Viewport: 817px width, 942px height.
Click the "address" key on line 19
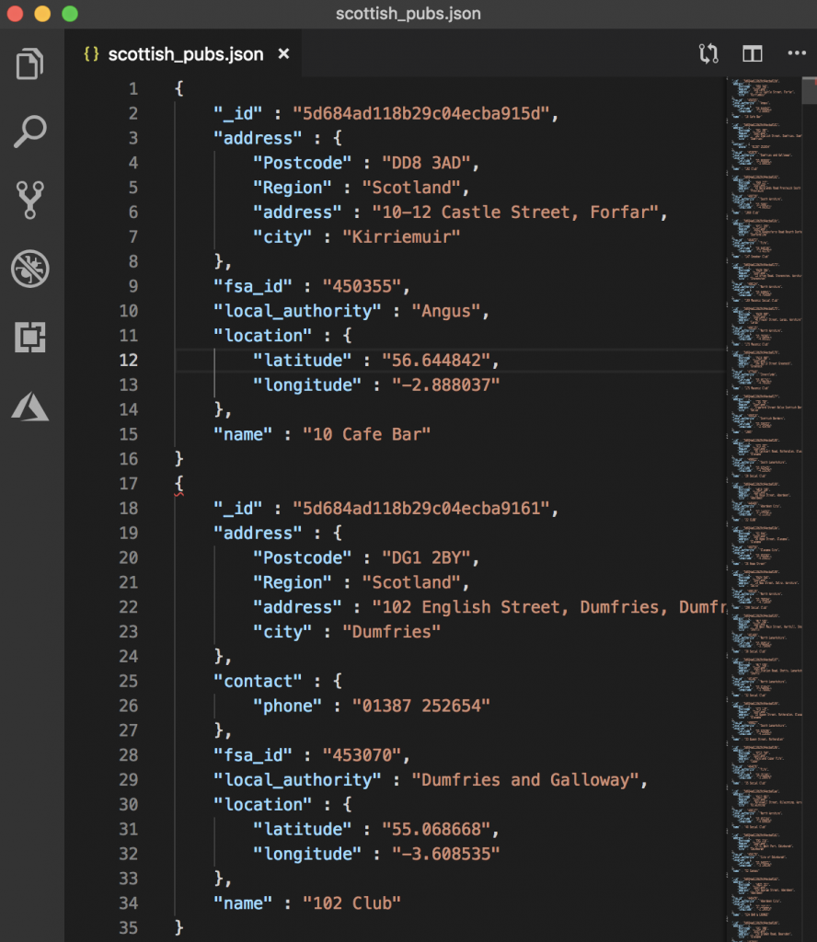pyautogui.click(x=258, y=533)
